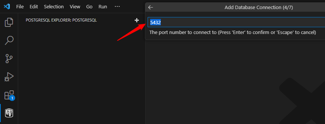The height and width of the screenshot is (124, 325).
Task: Open the Go menu
Action: [89, 7]
